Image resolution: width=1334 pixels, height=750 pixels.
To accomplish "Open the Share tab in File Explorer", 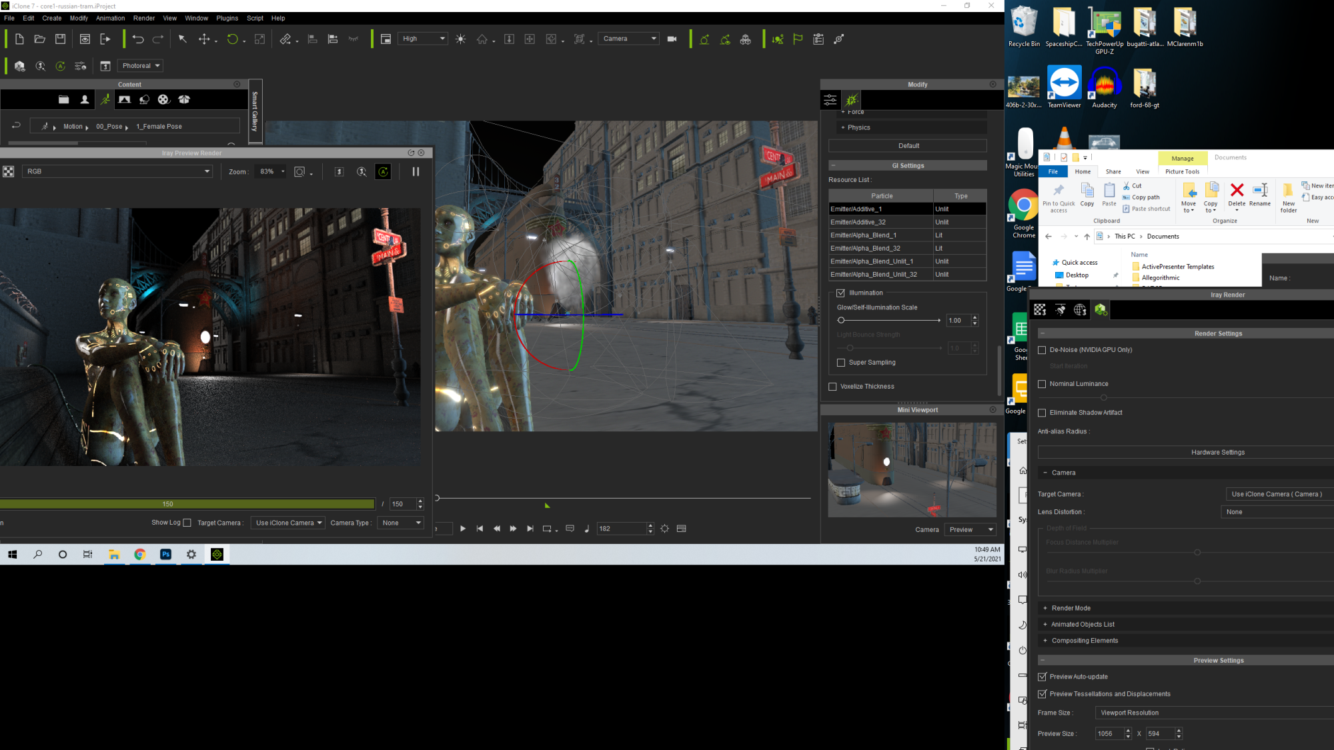I will tap(1113, 171).
